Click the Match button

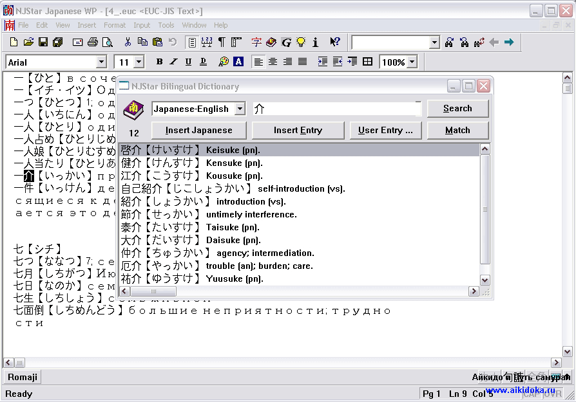(x=457, y=131)
